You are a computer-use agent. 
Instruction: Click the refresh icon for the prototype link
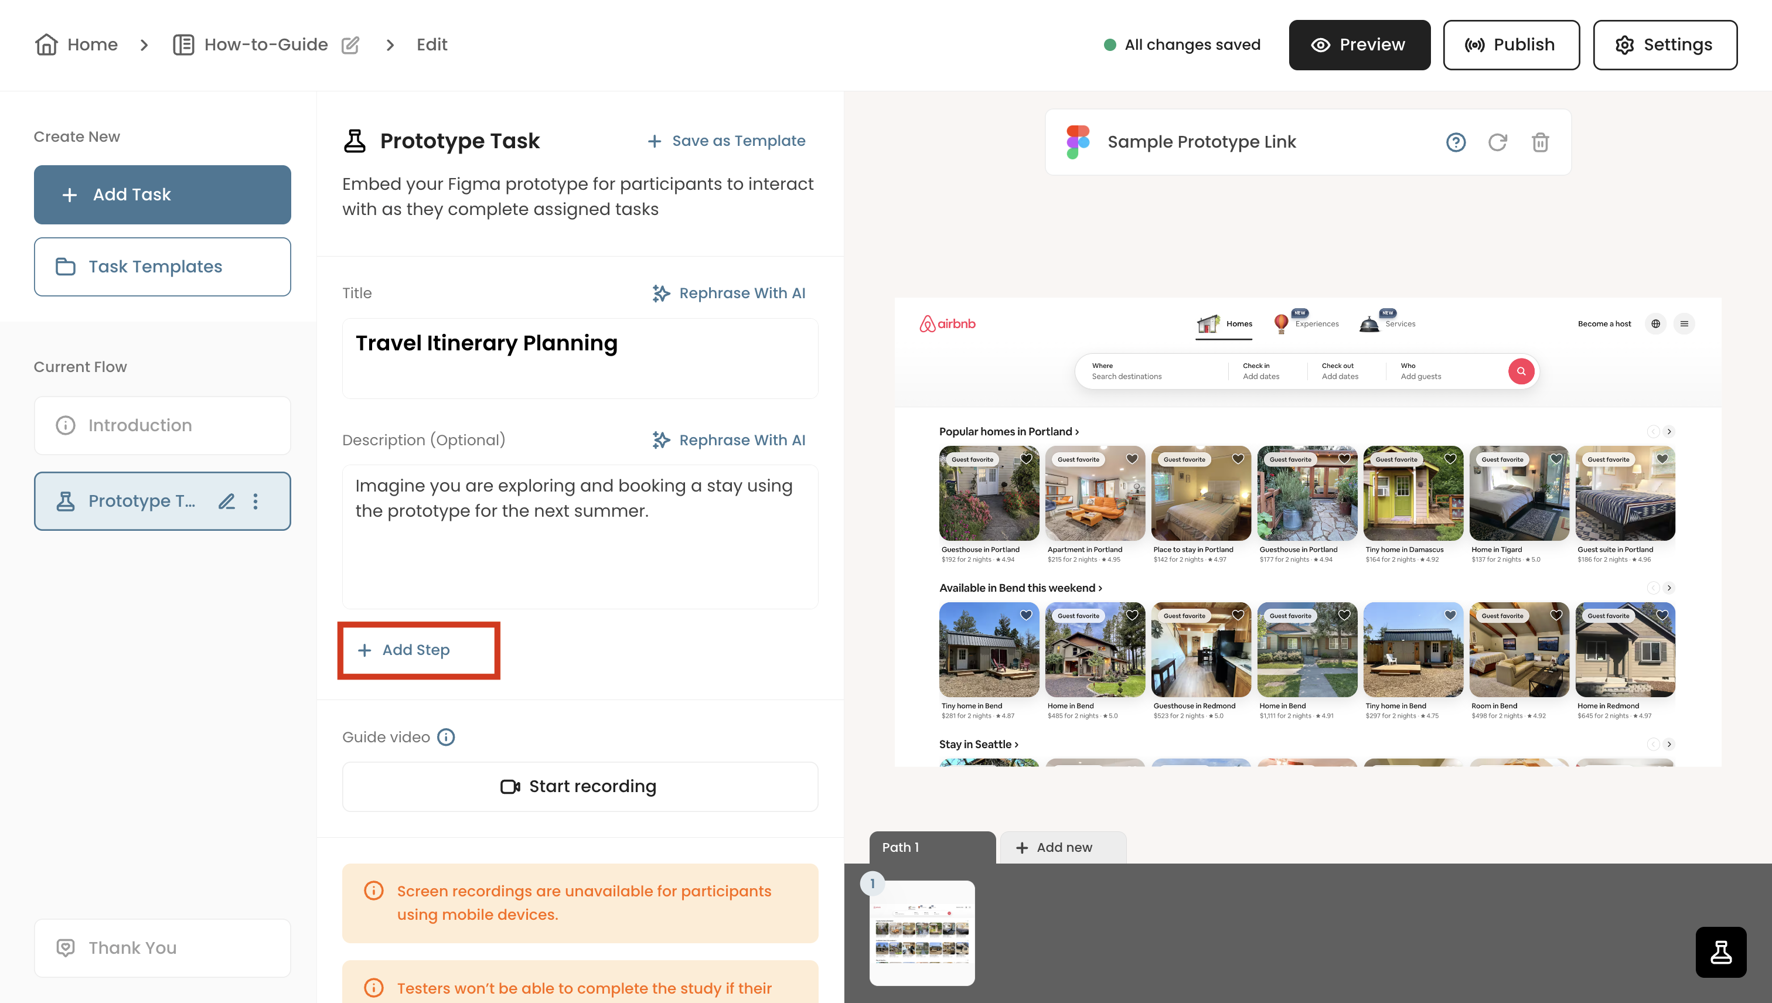(x=1498, y=142)
